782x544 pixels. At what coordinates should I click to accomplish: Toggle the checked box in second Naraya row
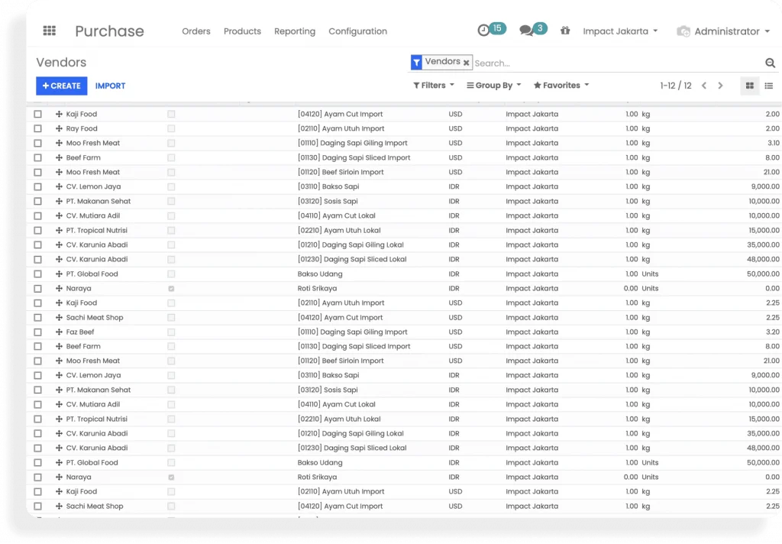point(171,478)
